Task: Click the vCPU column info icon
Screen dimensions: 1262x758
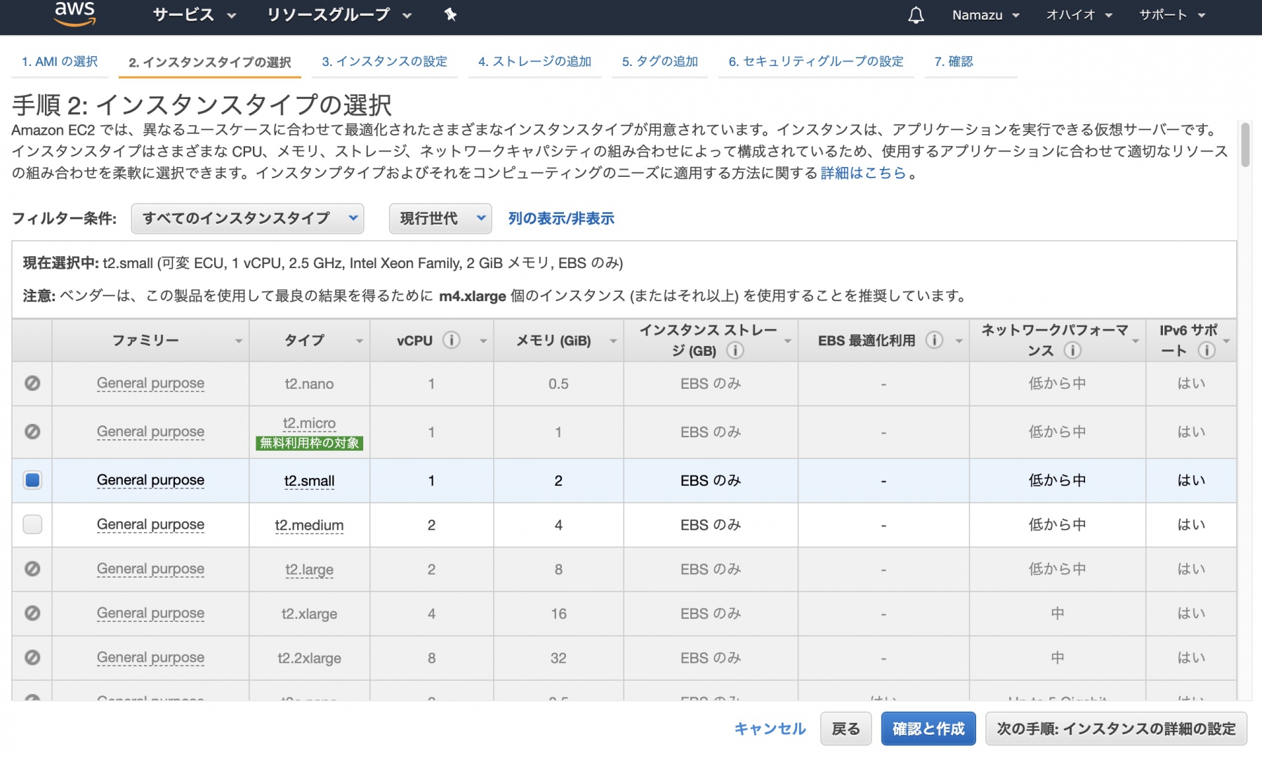Action: [x=452, y=340]
